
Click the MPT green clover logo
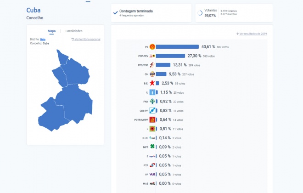click(152, 147)
